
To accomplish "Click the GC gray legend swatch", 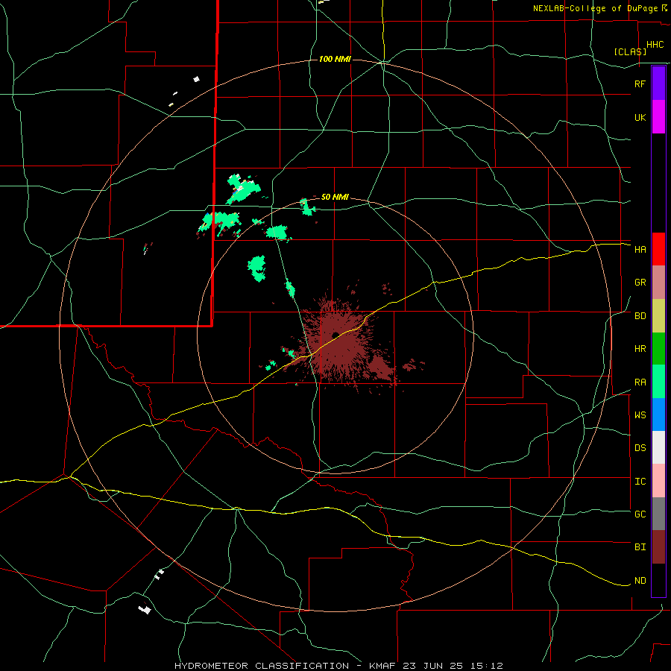I will [x=658, y=514].
